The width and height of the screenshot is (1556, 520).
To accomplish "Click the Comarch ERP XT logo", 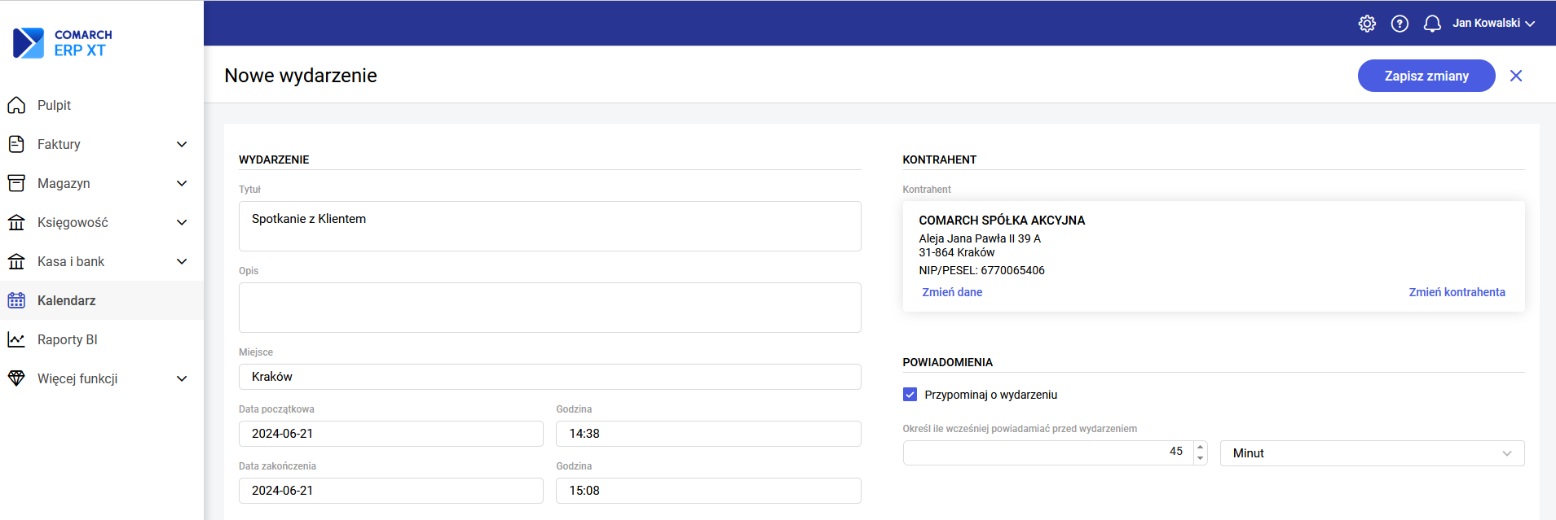I will tap(63, 43).
